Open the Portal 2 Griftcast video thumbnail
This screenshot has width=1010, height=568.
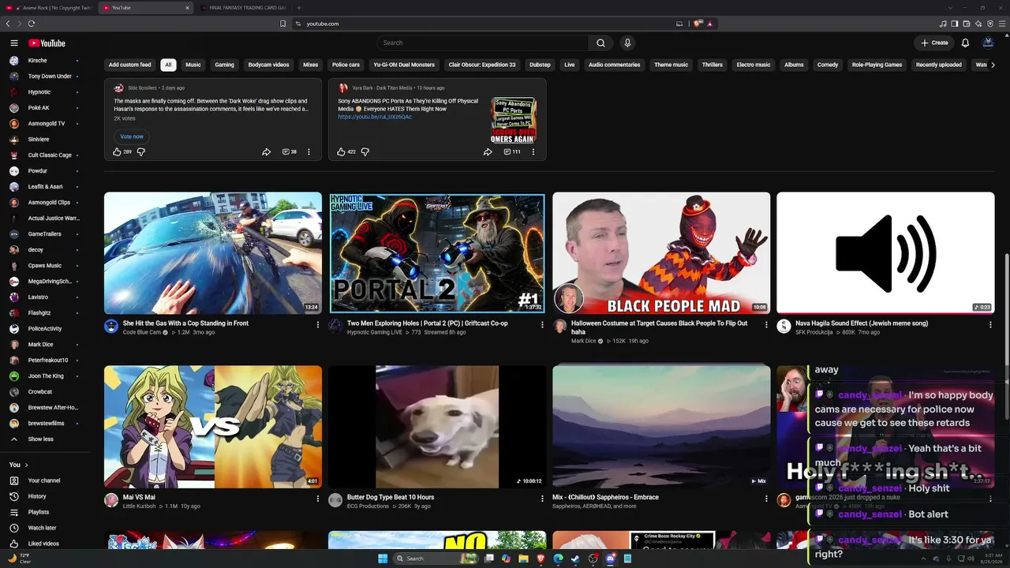[x=437, y=253]
